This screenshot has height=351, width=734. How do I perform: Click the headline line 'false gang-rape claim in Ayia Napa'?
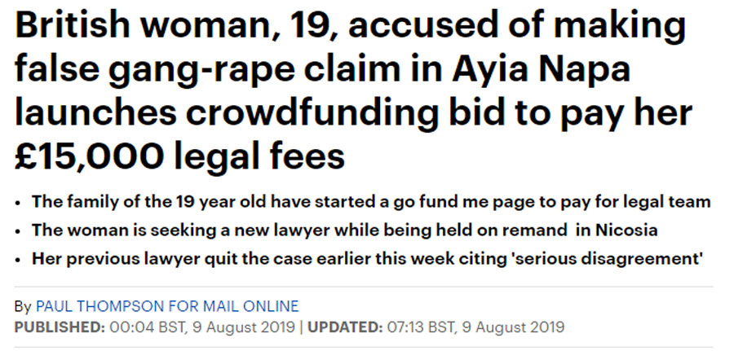322,70
